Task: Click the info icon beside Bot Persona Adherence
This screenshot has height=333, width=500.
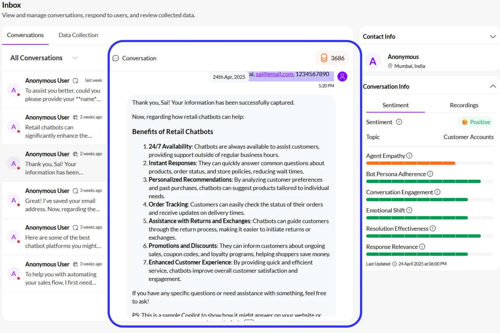Action: pos(430,174)
